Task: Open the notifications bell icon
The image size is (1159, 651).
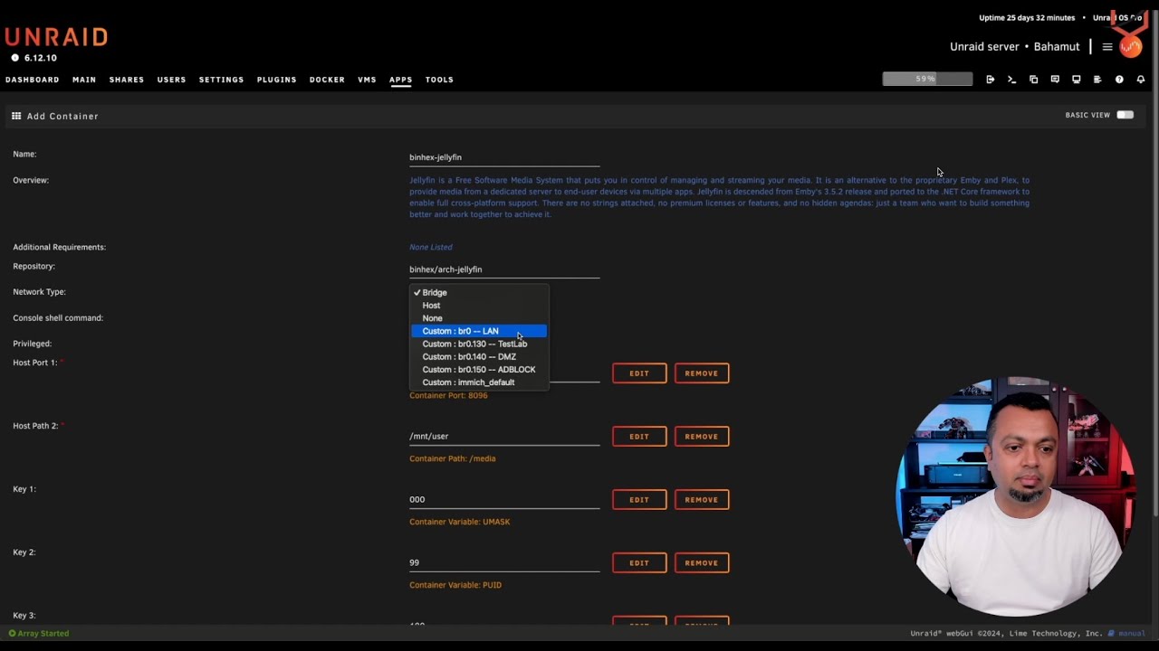Action: 1141,80
